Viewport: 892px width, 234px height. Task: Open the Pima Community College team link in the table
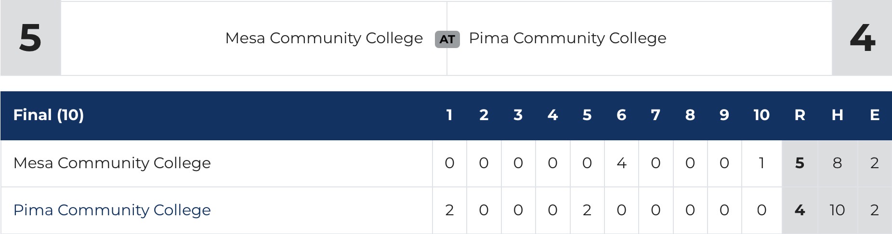click(x=112, y=210)
